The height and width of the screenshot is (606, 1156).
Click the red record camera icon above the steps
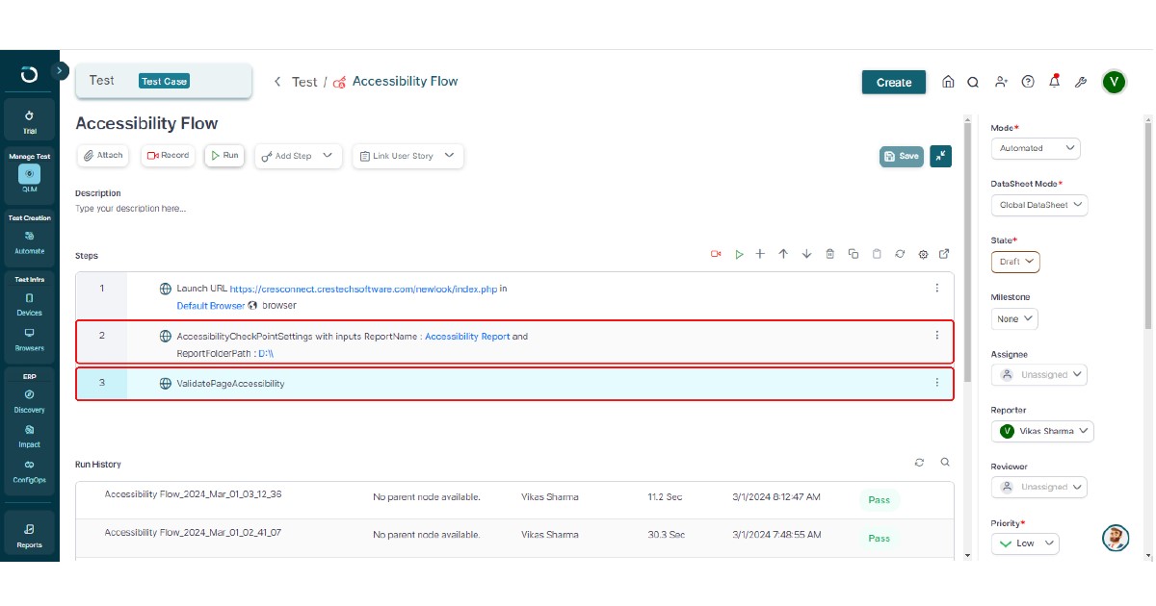(x=716, y=254)
